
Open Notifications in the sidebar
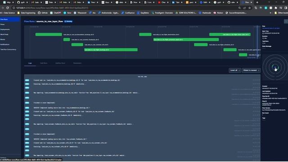pos(5,45)
